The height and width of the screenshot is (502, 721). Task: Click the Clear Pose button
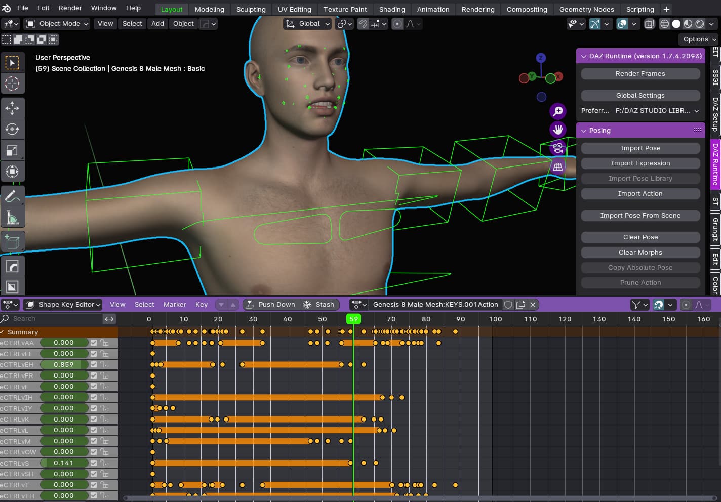640,237
